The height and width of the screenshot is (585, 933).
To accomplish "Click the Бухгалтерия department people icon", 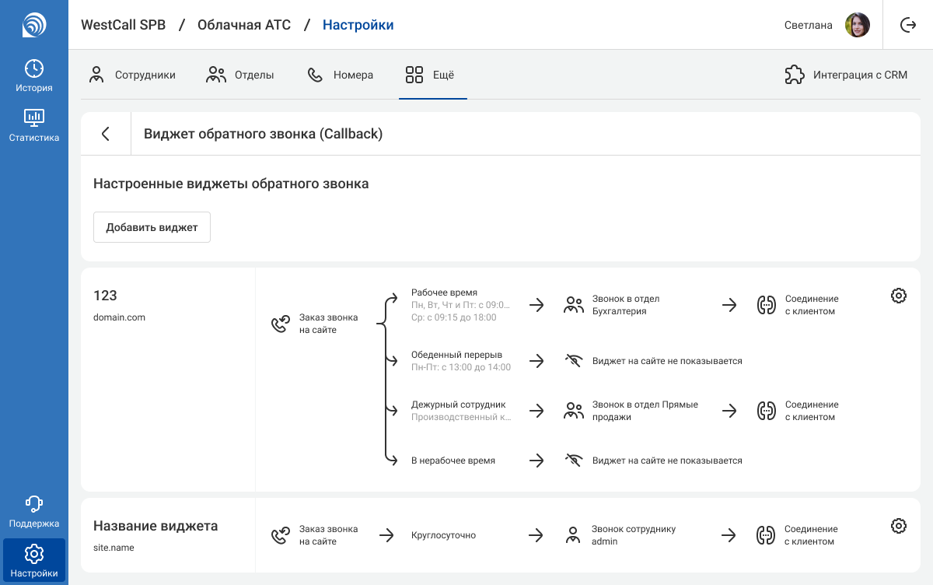I will point(574,305).
